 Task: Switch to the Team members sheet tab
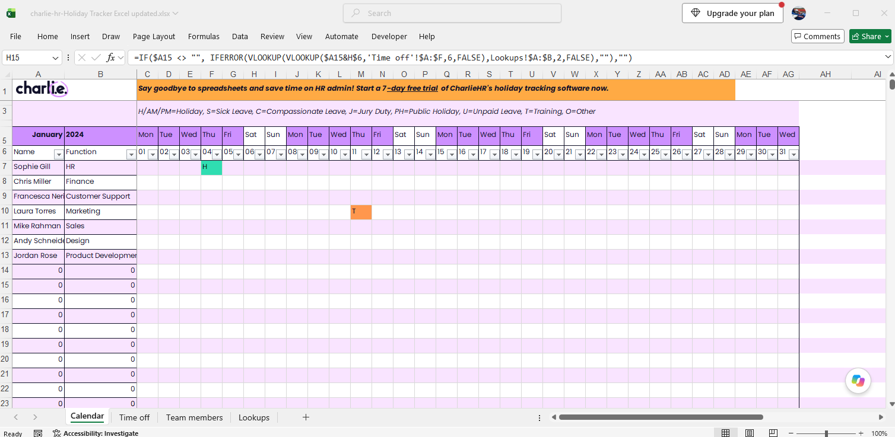coord(194,417)
